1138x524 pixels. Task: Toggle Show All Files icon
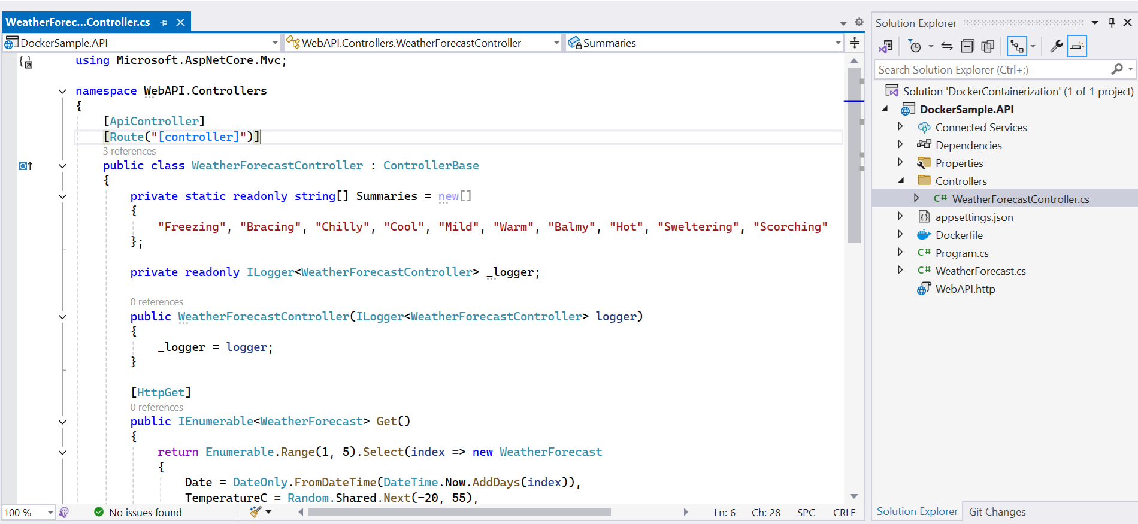(988, 46)
